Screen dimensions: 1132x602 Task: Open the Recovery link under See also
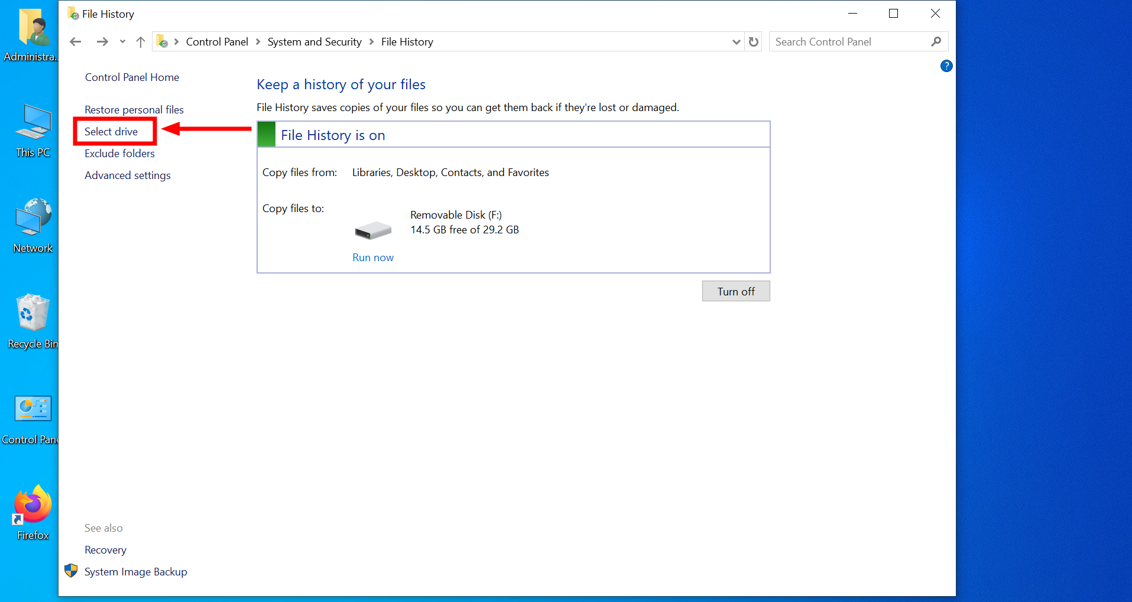105,550
